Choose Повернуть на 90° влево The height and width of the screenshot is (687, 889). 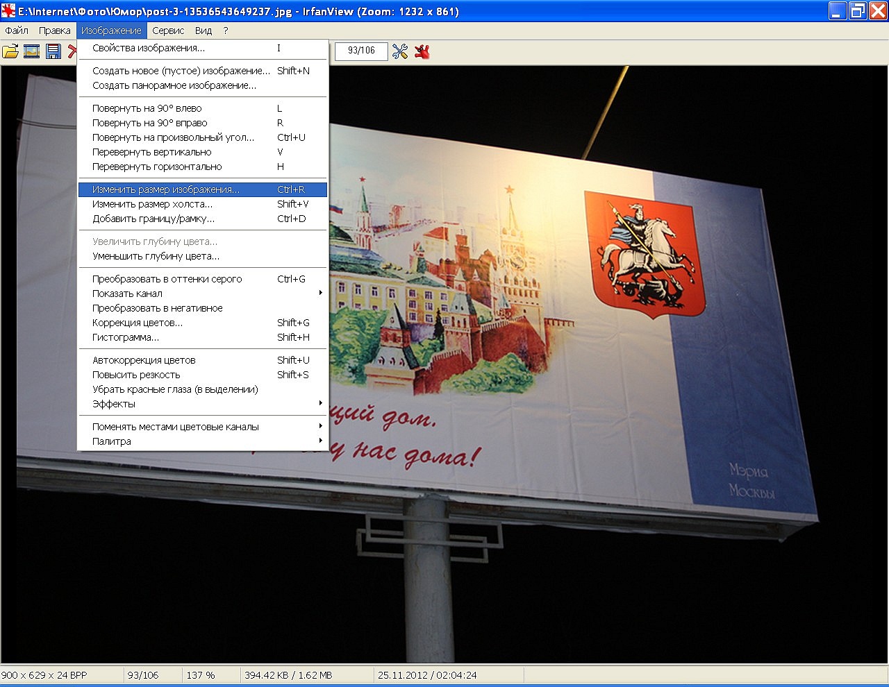[147, 108]
